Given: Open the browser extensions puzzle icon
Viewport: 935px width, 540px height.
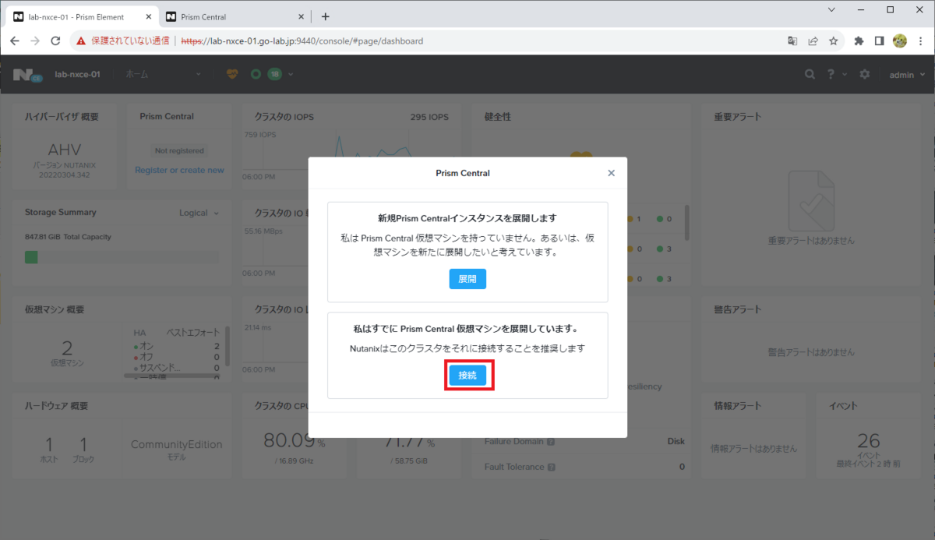Looking at the screenshot, I should (x=859, y=41).
